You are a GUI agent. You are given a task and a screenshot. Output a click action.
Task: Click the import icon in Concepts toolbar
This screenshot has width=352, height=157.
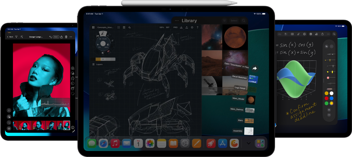point(181,27)
